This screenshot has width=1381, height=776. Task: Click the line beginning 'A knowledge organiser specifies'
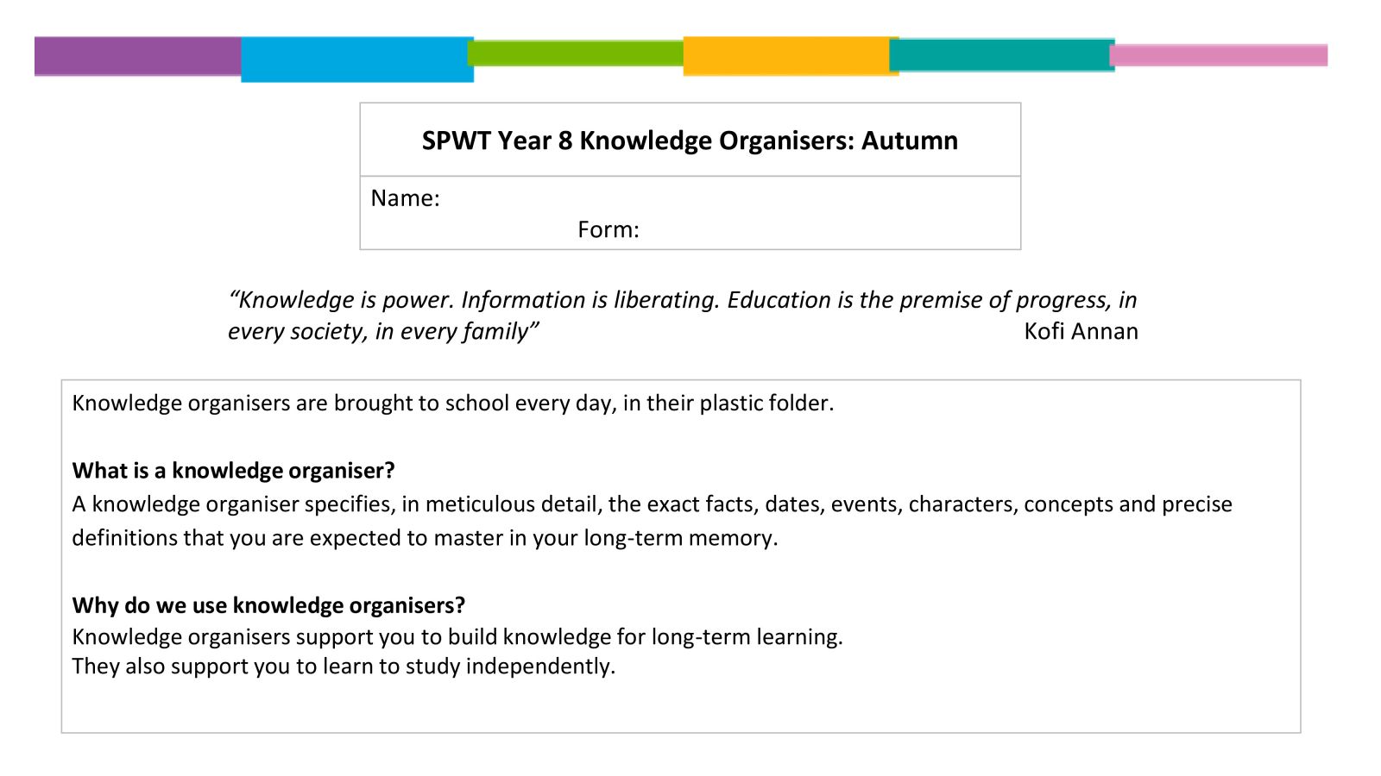tap(653, 504)
